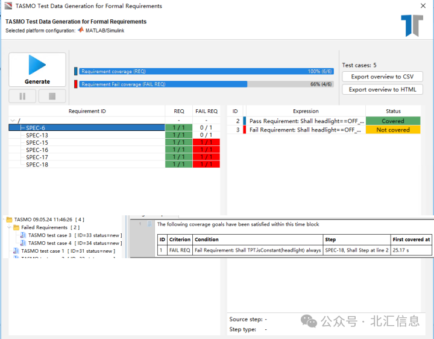Click SPEC-18 green REQ cell
The height and width of the screenshot is (339, 434).
(x=179, y=164)
